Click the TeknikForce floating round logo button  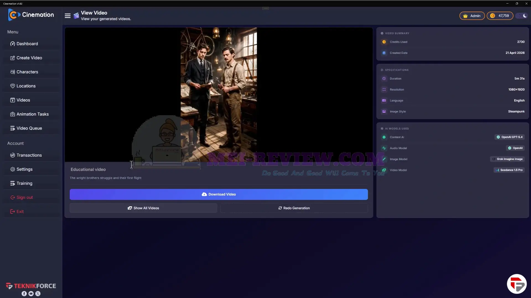click(517, 284)
